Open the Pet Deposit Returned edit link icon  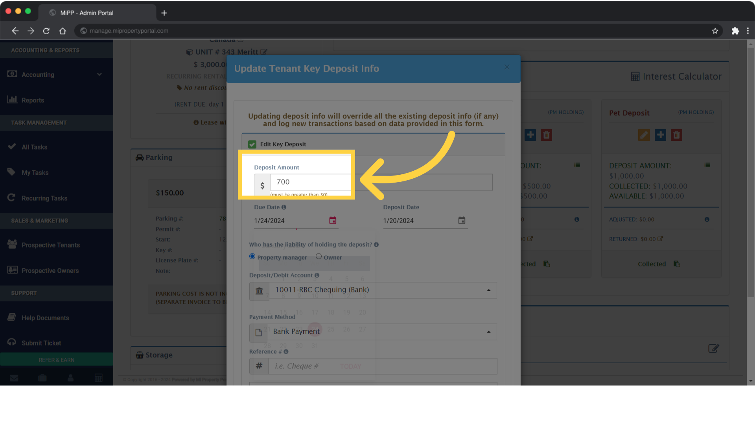660,239
